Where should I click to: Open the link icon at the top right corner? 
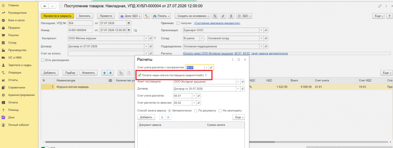click(x=379, y=6)
